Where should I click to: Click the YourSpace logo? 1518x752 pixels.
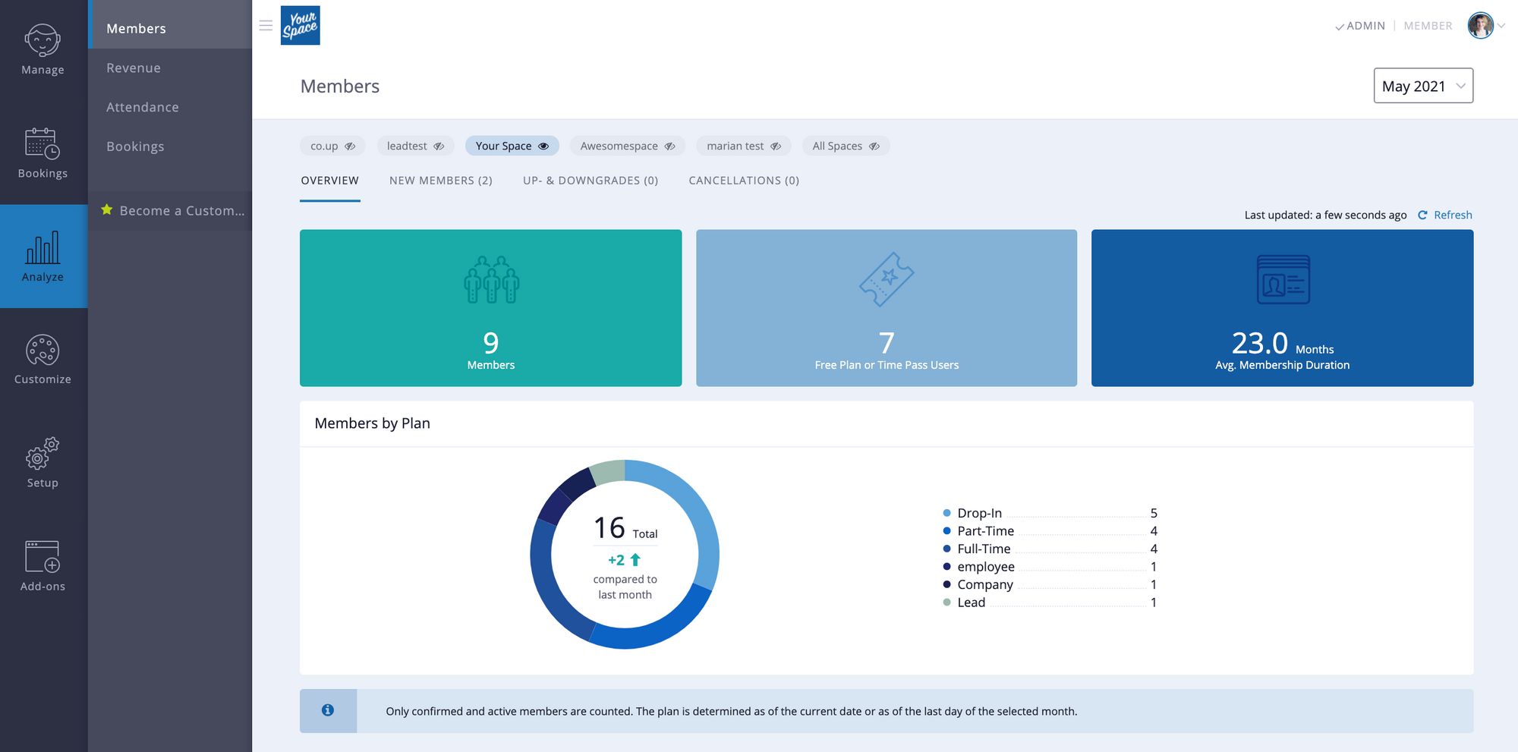pyautogui.click(x=300, y=25)
